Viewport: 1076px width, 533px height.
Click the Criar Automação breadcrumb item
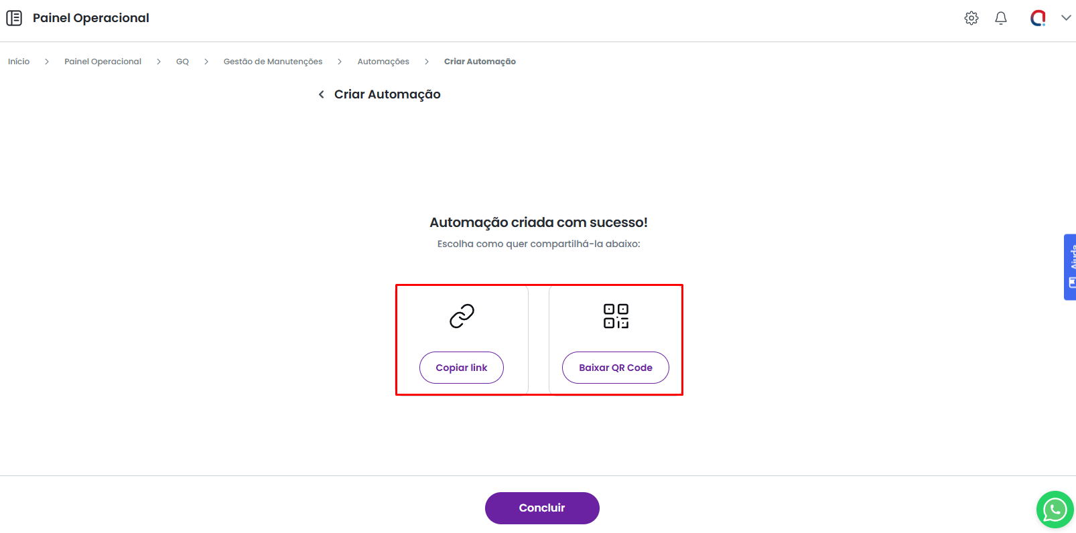[480, 62]
